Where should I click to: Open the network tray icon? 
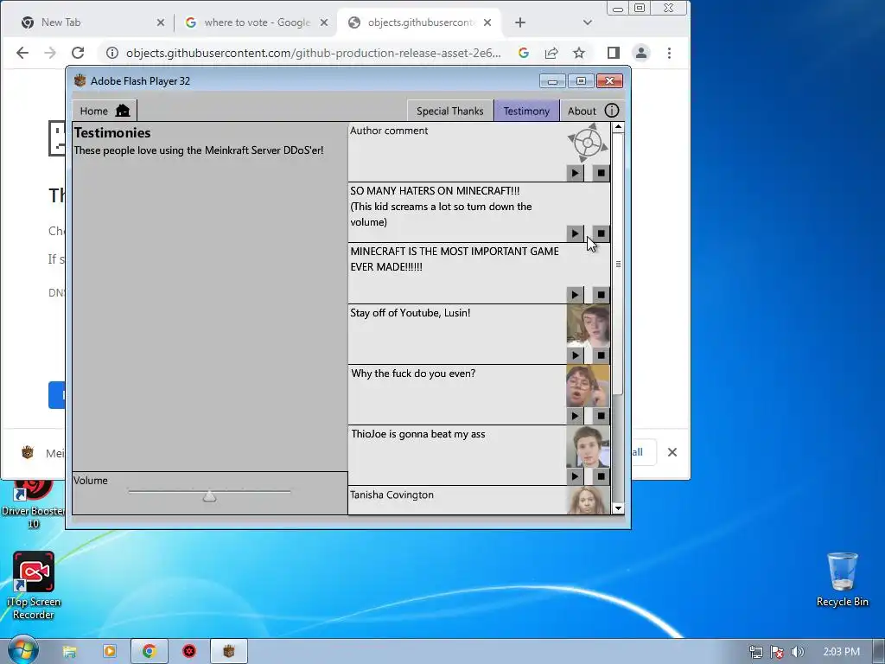click(755, 652)
